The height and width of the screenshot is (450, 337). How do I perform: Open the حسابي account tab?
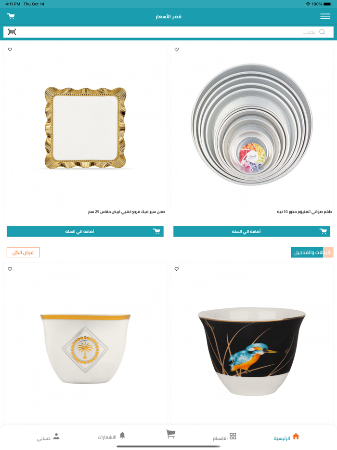pyautogui.click(x=48, y=437)
